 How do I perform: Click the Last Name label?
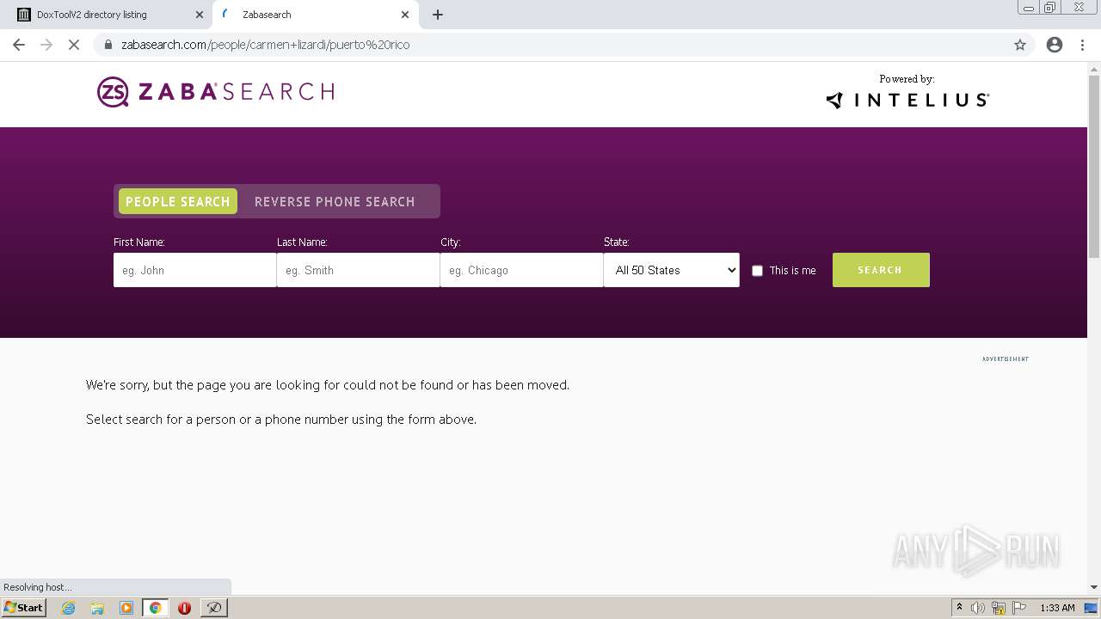[x=302, y=242]
